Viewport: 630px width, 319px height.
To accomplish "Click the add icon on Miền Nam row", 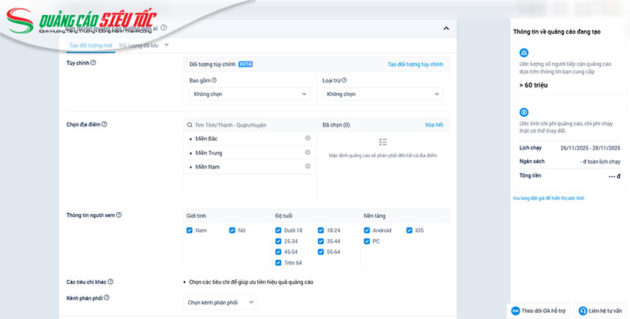I will pyautogui.click(x=307, y=166).
